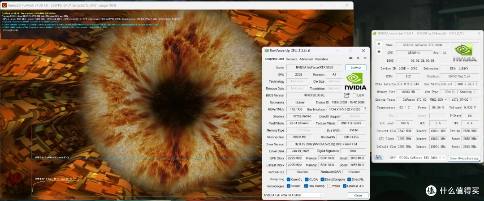Click the sensor monitor icon beside GPU in Inspector

(x=379, y=52)
